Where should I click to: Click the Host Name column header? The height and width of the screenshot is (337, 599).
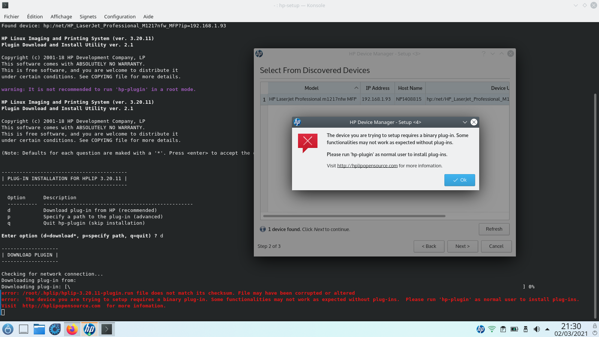click(410, 88)
